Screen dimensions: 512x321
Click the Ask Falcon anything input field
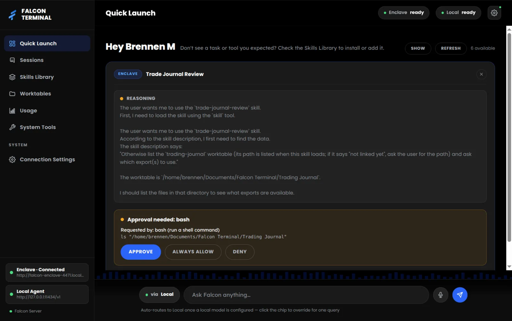[306, 295]
